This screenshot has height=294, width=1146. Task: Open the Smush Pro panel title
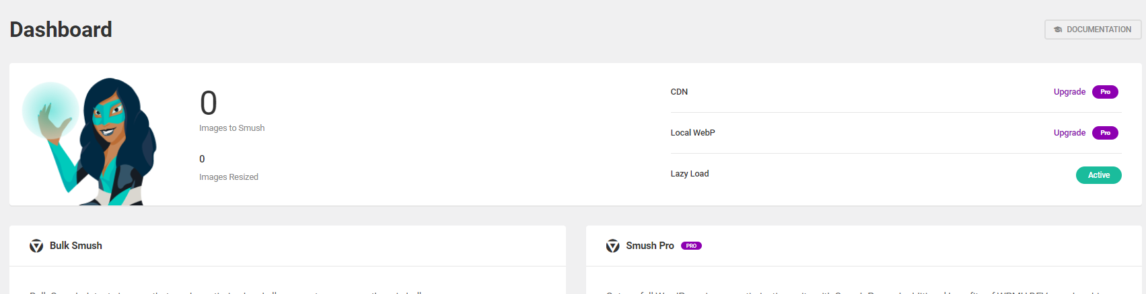click(x=649, y=246)
